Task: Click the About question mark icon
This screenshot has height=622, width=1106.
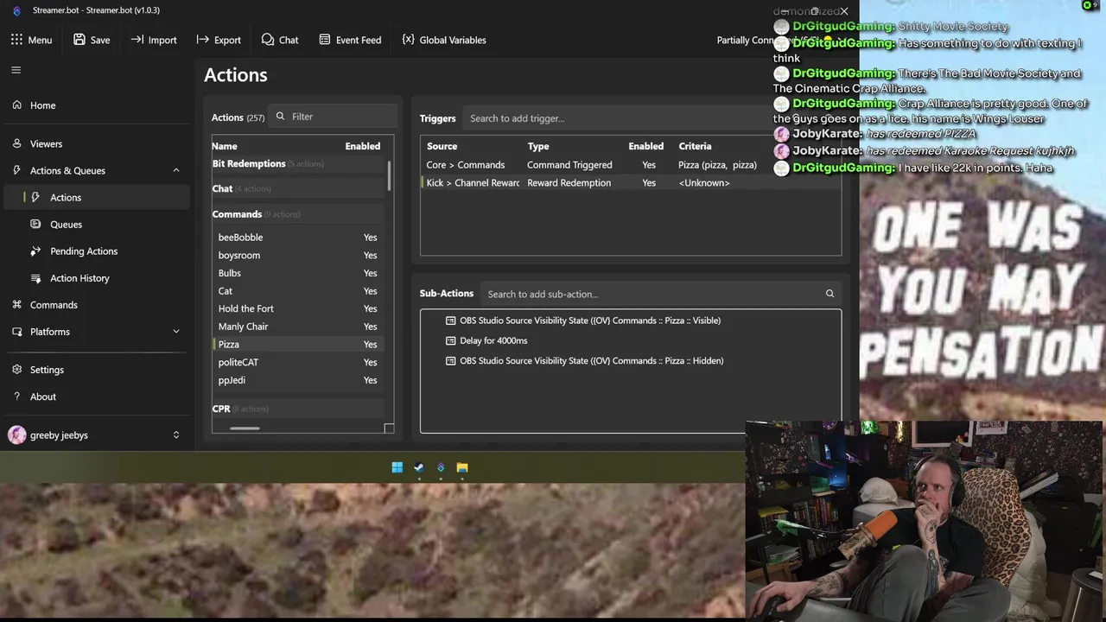Action: coord(16,397)
